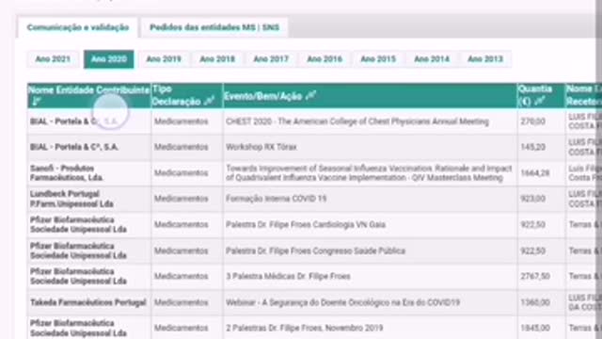Select Ano 2015 filter
602x339 pixels.
click(378, 59)
